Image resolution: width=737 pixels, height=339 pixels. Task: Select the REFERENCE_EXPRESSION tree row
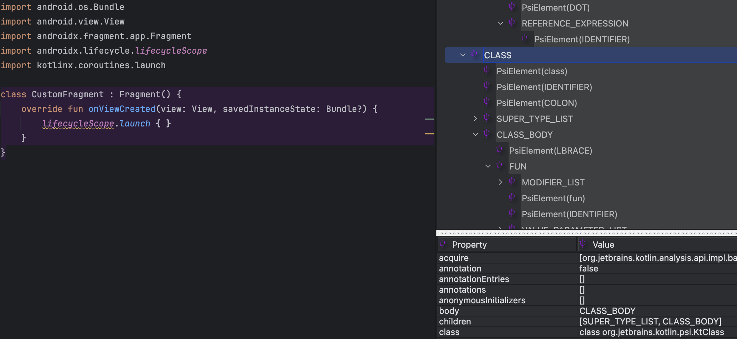tap(575, 24)
